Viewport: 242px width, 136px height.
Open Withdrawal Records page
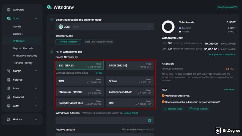25,55
